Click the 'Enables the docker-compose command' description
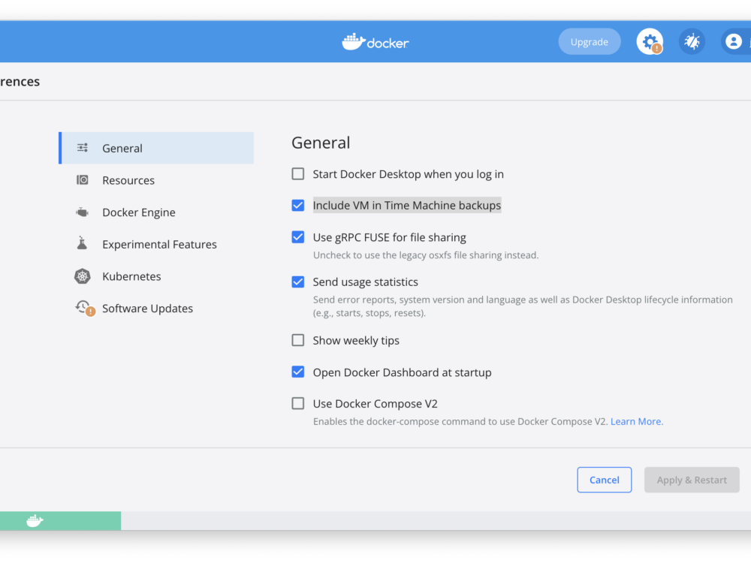Image resolution: width=751 pixels, height=563 pixels. tap(460, 421)
